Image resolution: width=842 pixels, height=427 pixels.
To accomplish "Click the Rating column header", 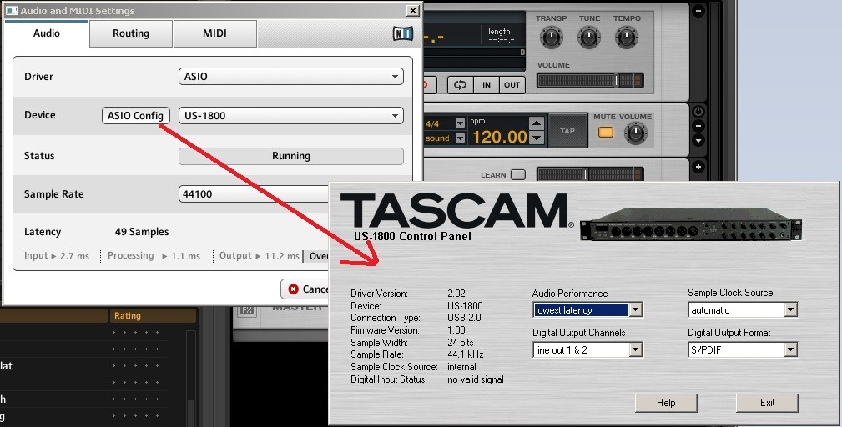I will pos(153,316).
